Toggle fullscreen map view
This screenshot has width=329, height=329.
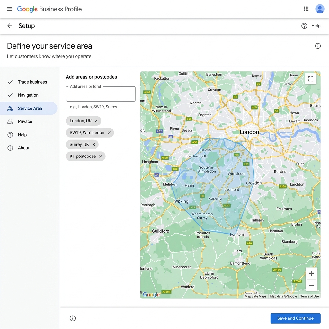pyautogui.click(x=311, y=79)
